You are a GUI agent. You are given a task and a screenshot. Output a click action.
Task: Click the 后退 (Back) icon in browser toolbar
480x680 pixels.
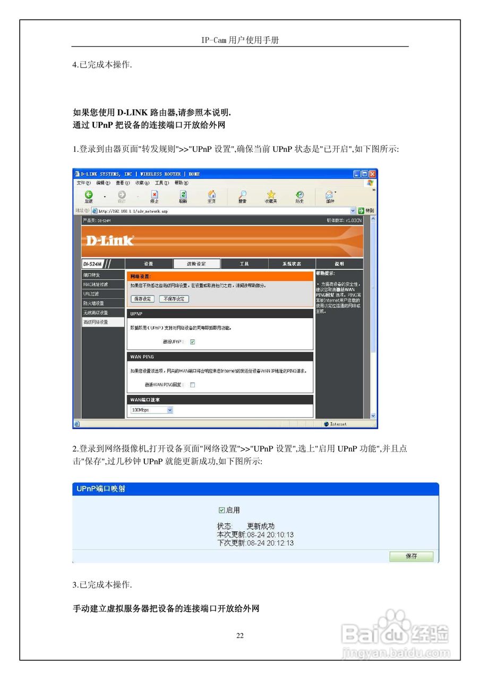(89, 194)
